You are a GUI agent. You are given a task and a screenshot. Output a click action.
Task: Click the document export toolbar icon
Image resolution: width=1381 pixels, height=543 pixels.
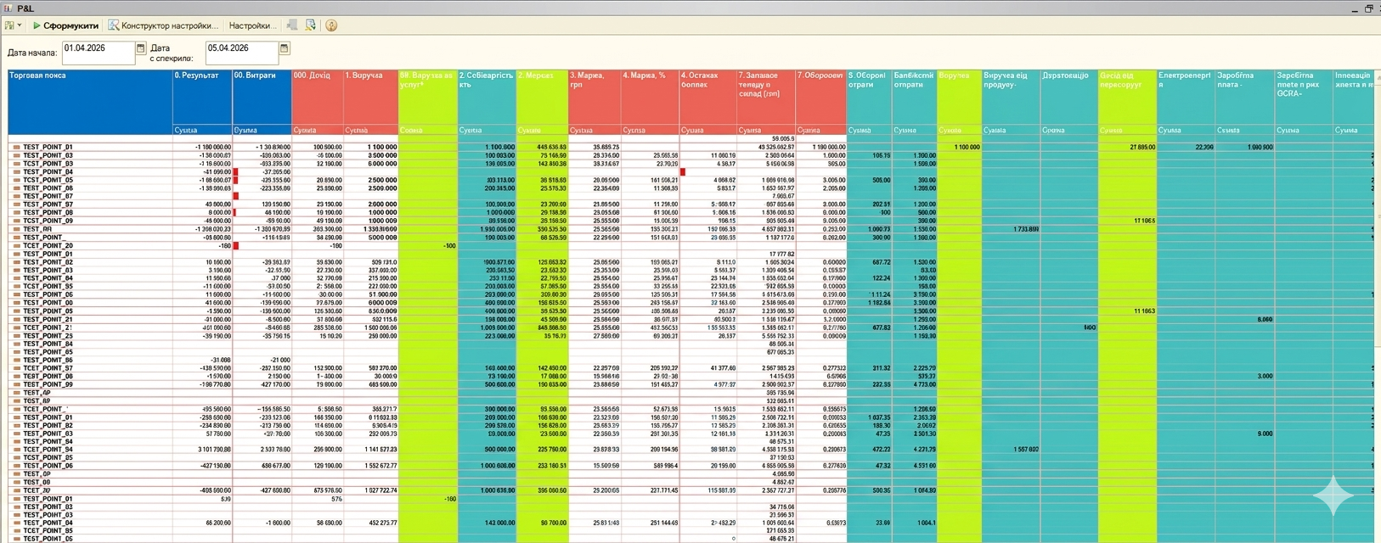coord(311,25)
